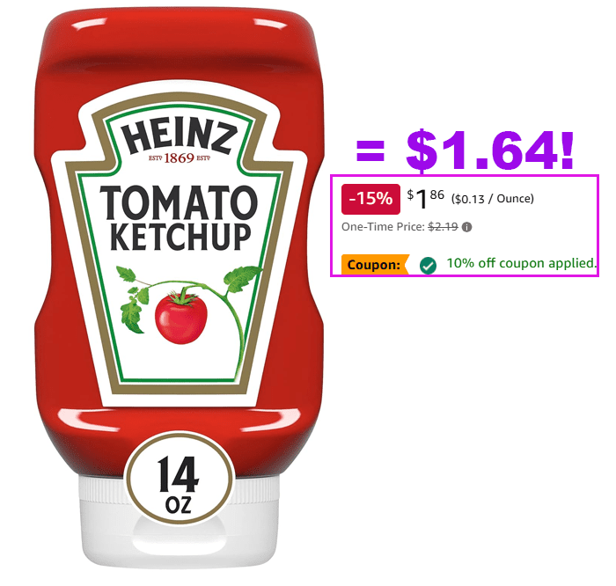Click the info icon beside One-Time Price
Screen dimensions: 616x586
[466, 227]
